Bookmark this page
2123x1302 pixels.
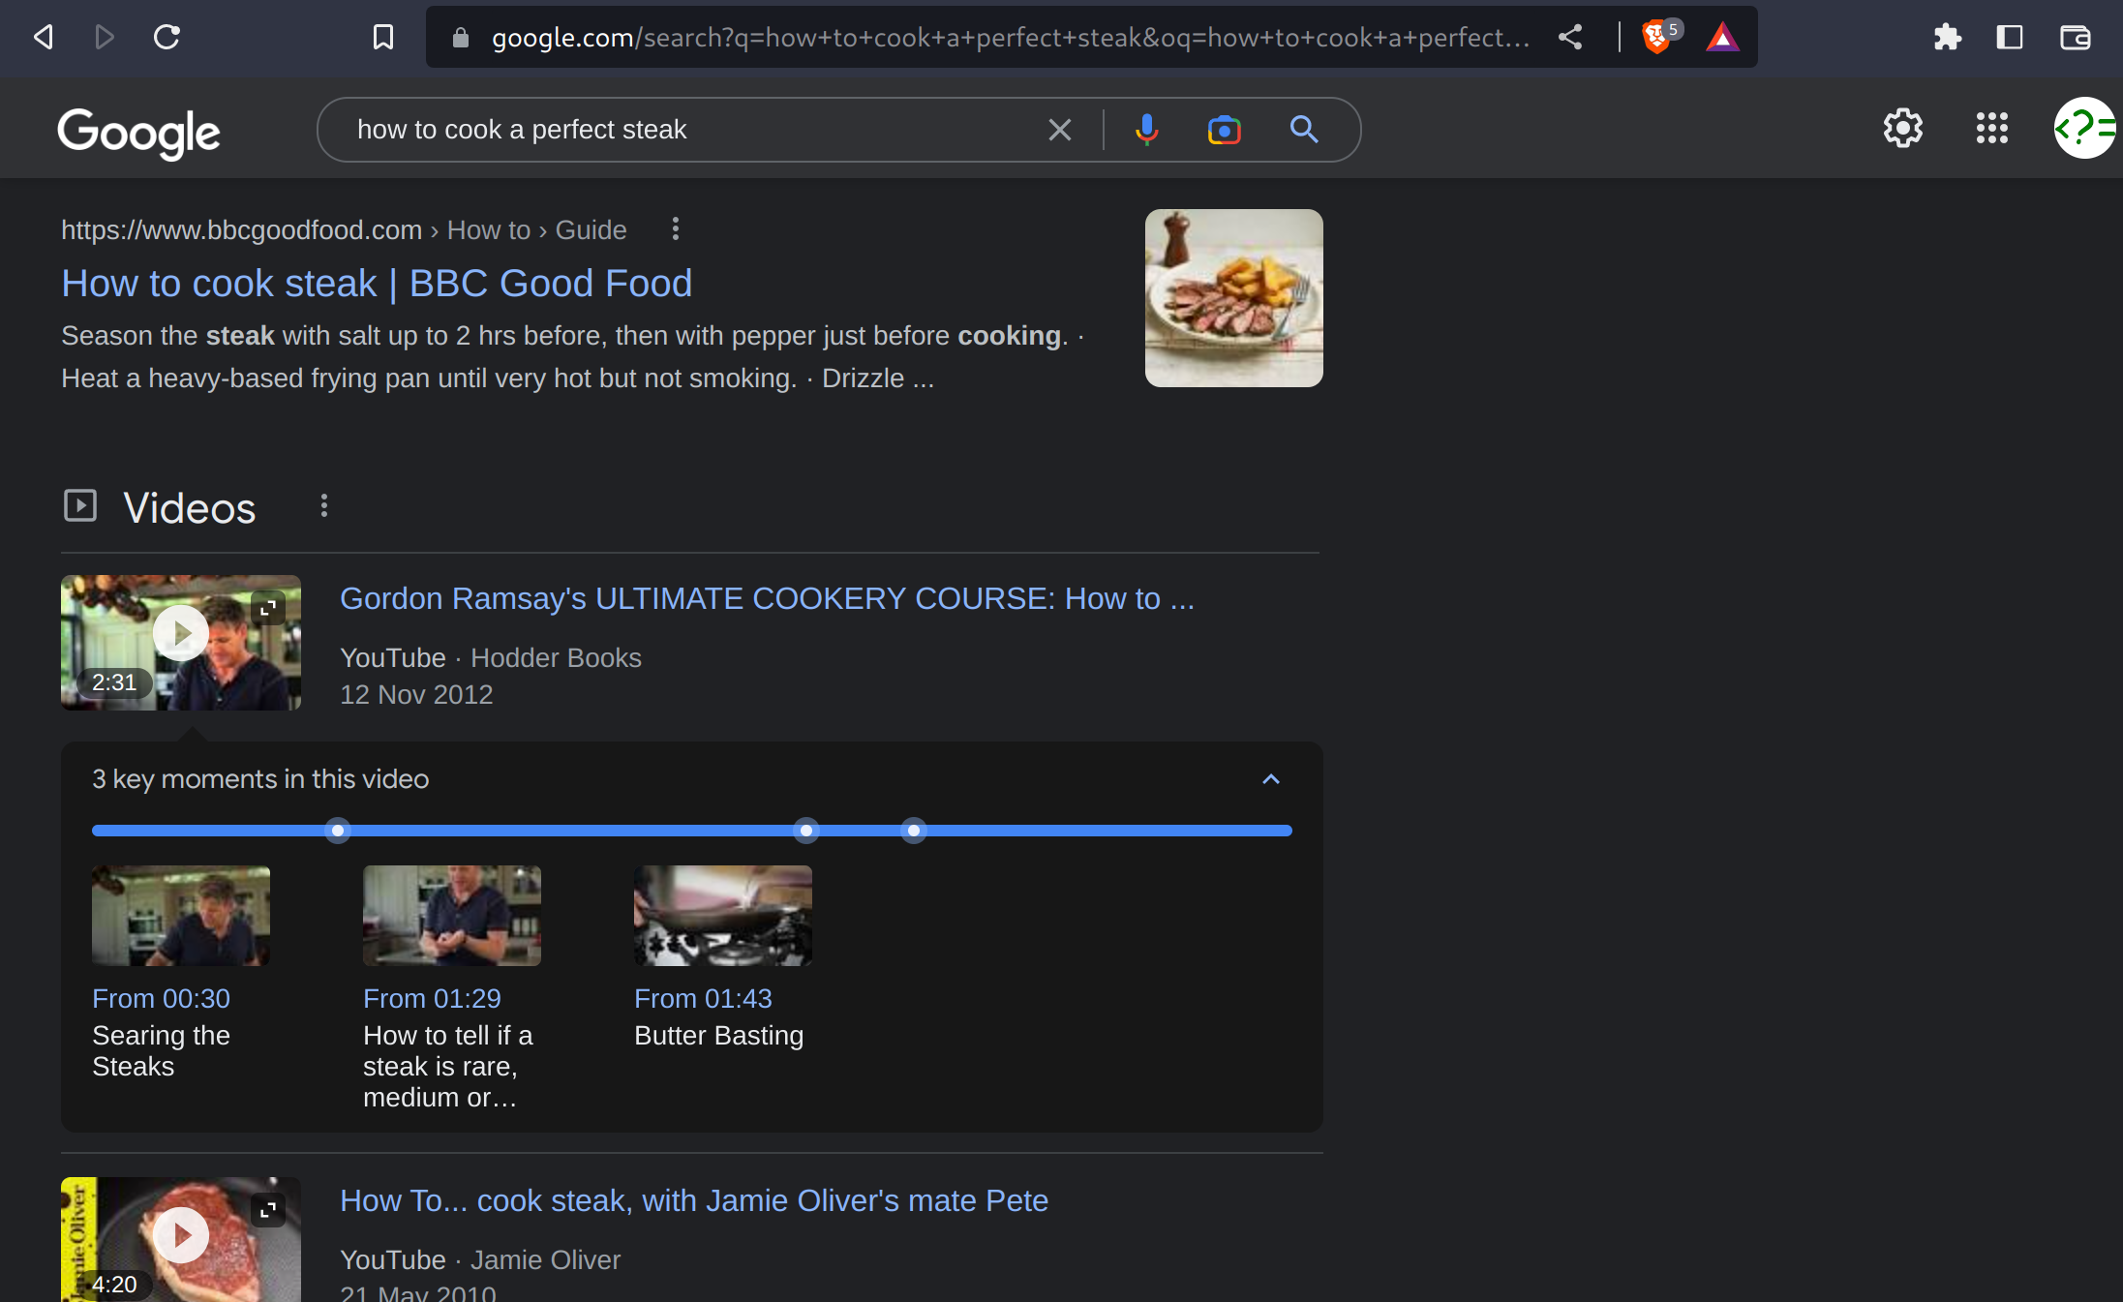point(383,37)
